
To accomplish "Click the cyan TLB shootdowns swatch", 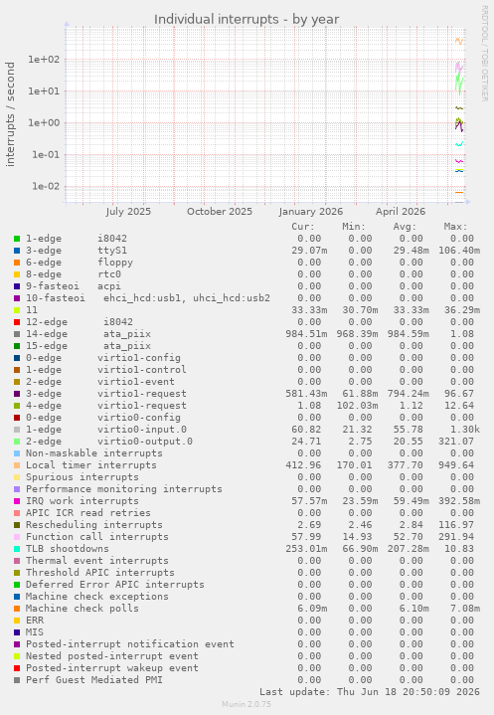I will click(17, 549).
